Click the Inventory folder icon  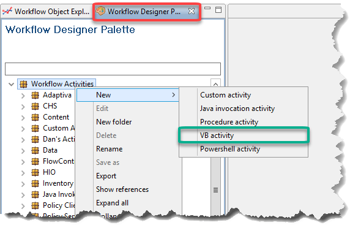[35, 184]
